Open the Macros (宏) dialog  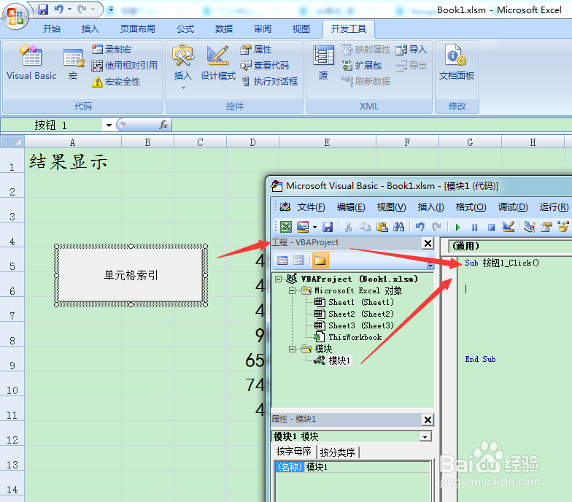click(x=73, y=64)
